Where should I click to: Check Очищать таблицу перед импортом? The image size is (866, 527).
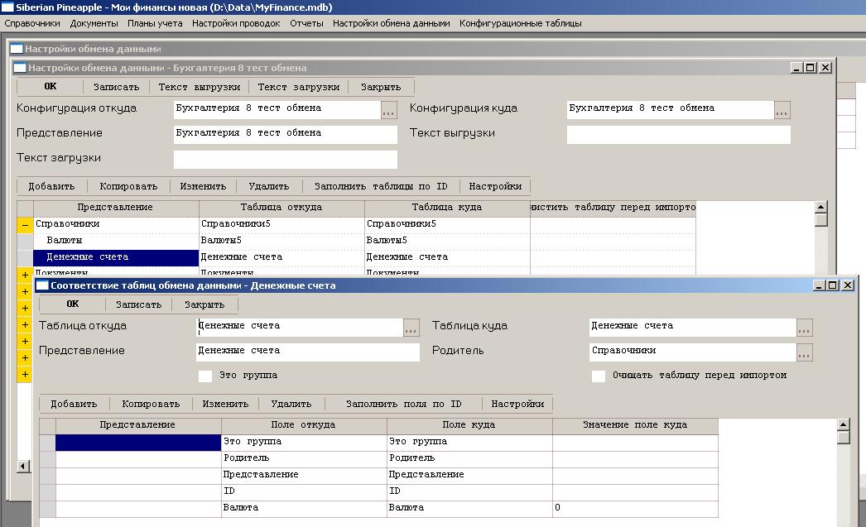pyautogui.click(x=598, y=376)
